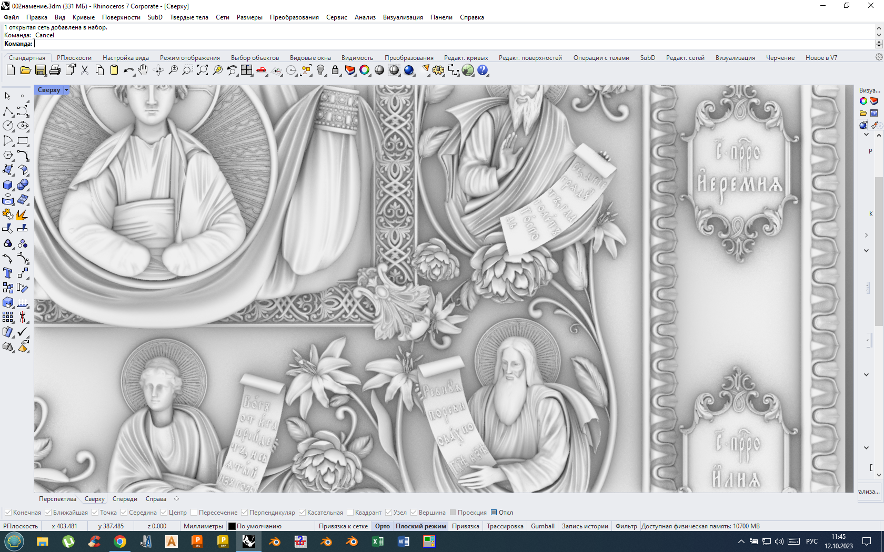
Task: Enable the Квадрант osnap checkbox
Action: pyautogui.click(x=350, y=513)
